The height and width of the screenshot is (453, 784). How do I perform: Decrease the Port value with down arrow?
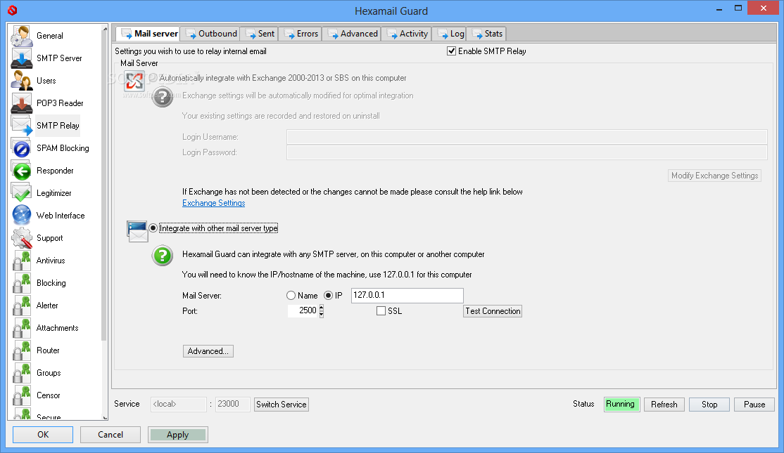pyautogui.click(x=322, y=314)
